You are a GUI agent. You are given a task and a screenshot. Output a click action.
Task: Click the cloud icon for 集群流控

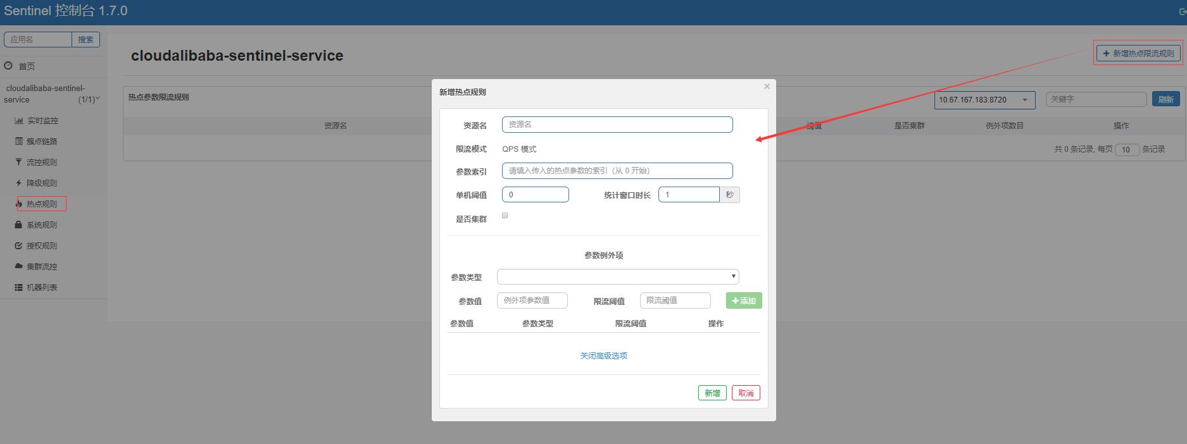(19, 266)
